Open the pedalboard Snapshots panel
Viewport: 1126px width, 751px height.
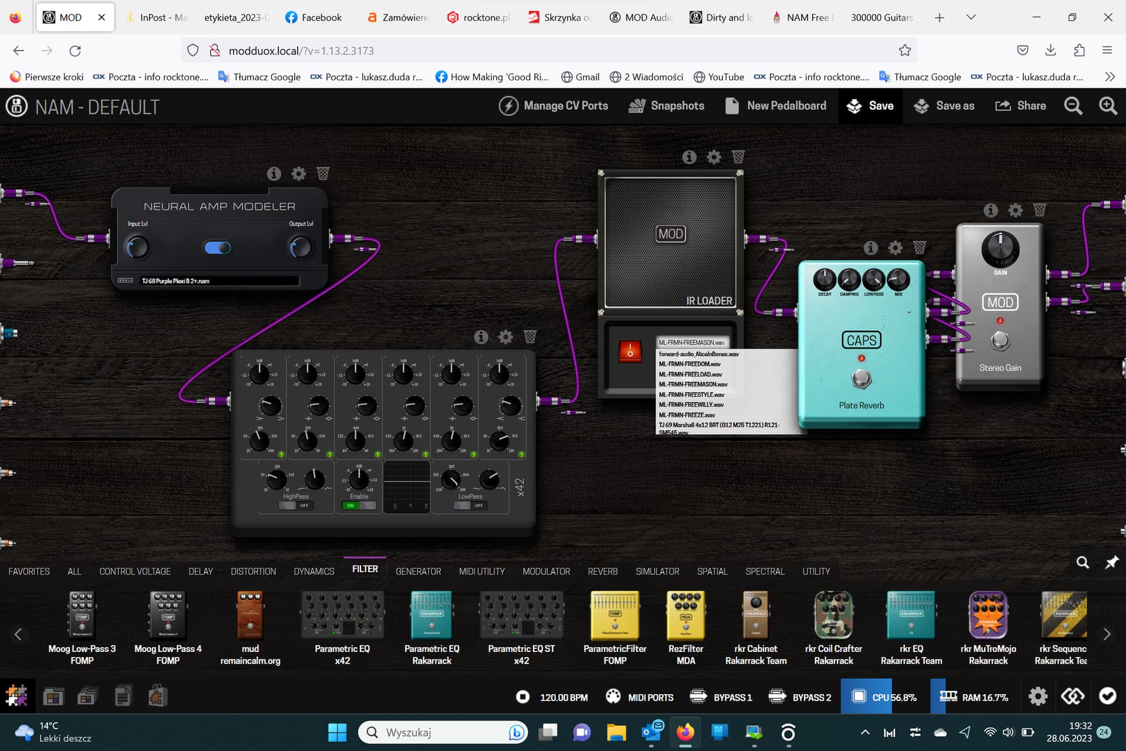(666, 106)
